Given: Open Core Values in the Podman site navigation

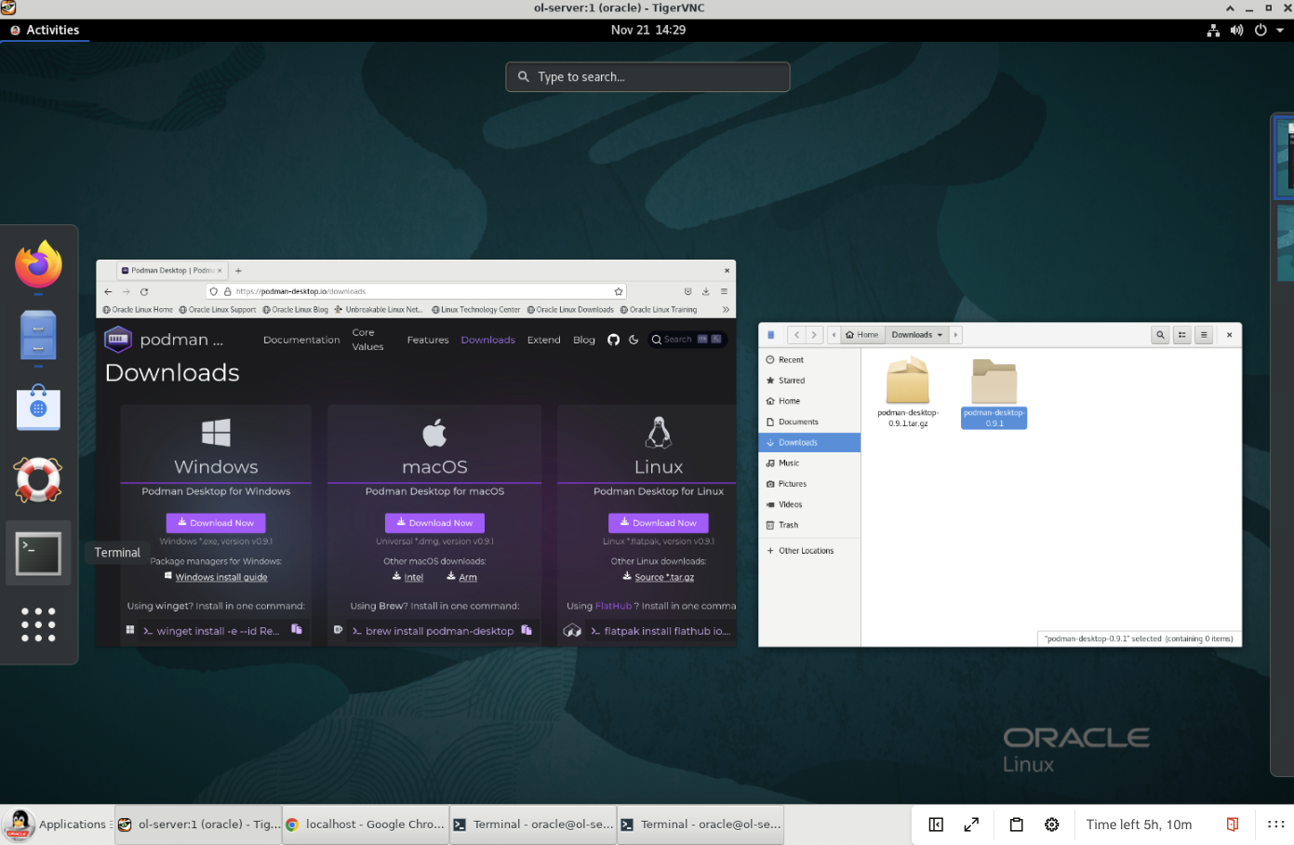Looking at the screenshot, I should point(367,340).
